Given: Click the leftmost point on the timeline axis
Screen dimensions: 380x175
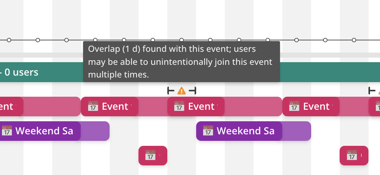Looking at the screenshot, I should tap(9, 40).
